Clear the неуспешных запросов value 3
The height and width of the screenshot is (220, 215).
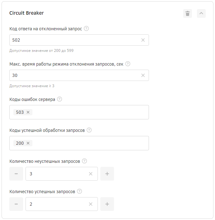point(91,174)
